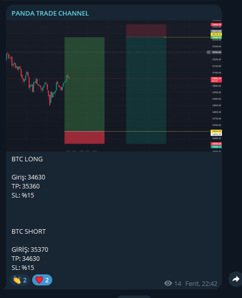Click the Ferit, 22:42 timestamp
The image size is (242, 298).
(201, 284)
